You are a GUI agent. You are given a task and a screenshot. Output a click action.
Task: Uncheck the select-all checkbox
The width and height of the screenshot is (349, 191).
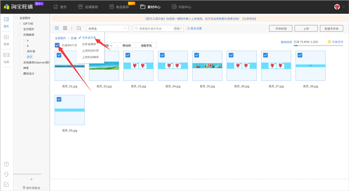pyautogui.click(x=57, y=45)
